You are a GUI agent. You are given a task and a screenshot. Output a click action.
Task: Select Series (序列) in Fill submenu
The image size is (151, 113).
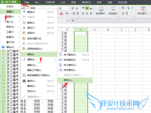tap(75, 80)
